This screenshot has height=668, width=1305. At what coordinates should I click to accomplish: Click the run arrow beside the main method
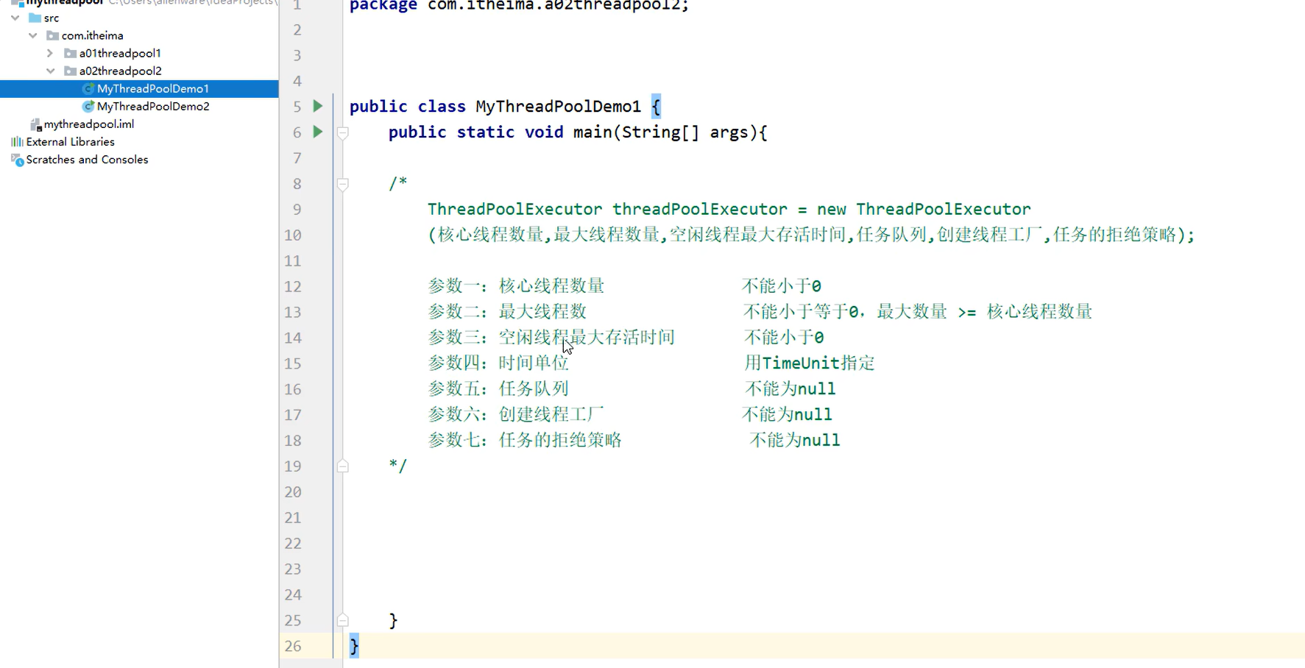(x=317, y=132)
